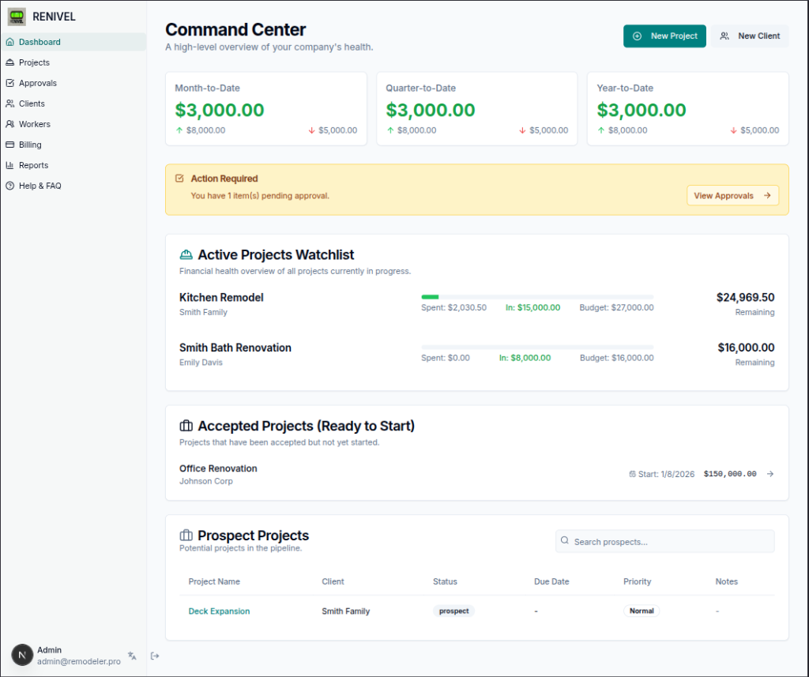Open the Deck Expansion project link
The height and width of the screenshot is (677, 809).
(x=219, y=611)
